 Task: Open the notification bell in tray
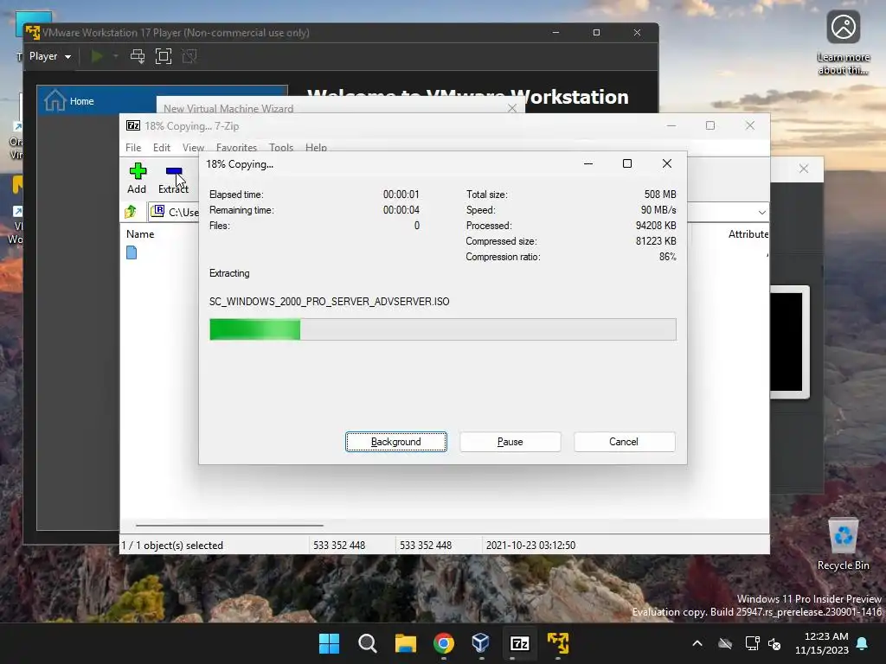pos(862,643)
